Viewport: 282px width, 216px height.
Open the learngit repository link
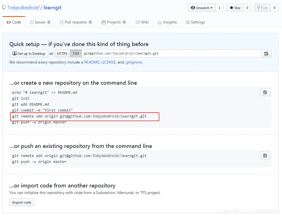pyautogui.click(x=52, y=8)
